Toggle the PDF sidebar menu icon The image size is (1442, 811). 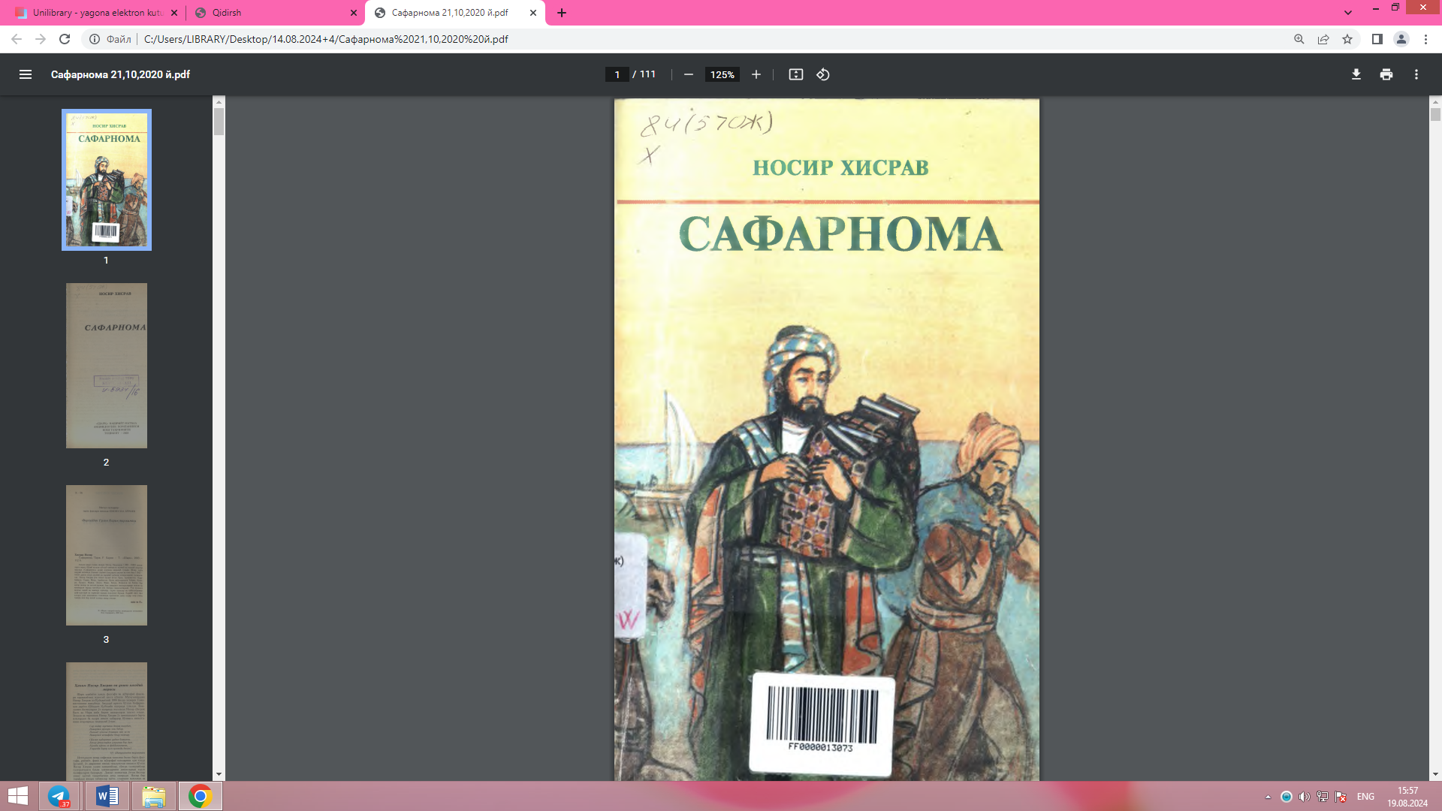[x=26, y=74]
